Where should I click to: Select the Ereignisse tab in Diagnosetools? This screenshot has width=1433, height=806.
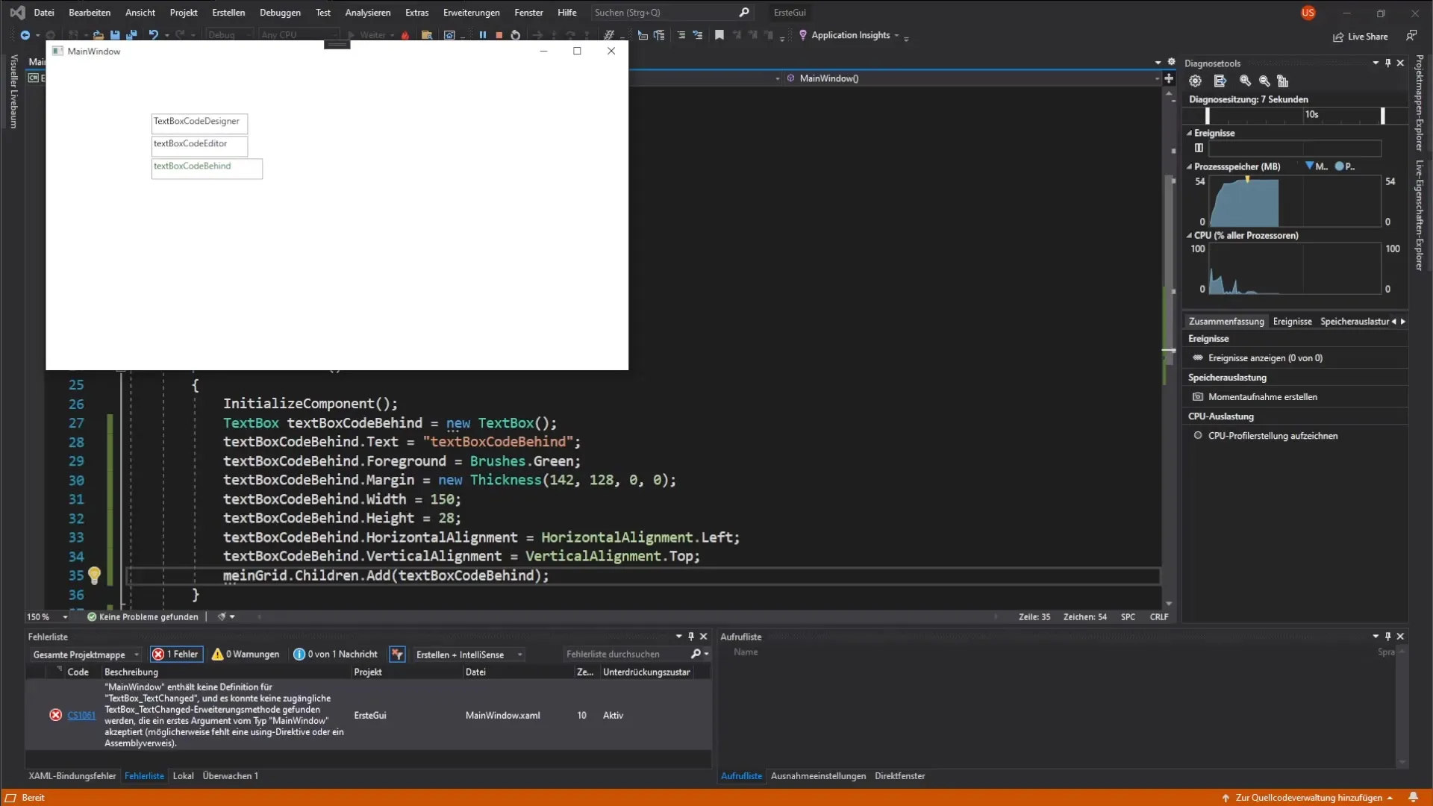1292,322
